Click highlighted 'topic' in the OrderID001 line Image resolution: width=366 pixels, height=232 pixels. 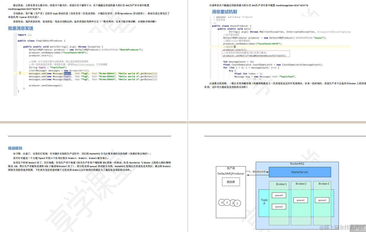pyautogui.click(x=67, y=73)
